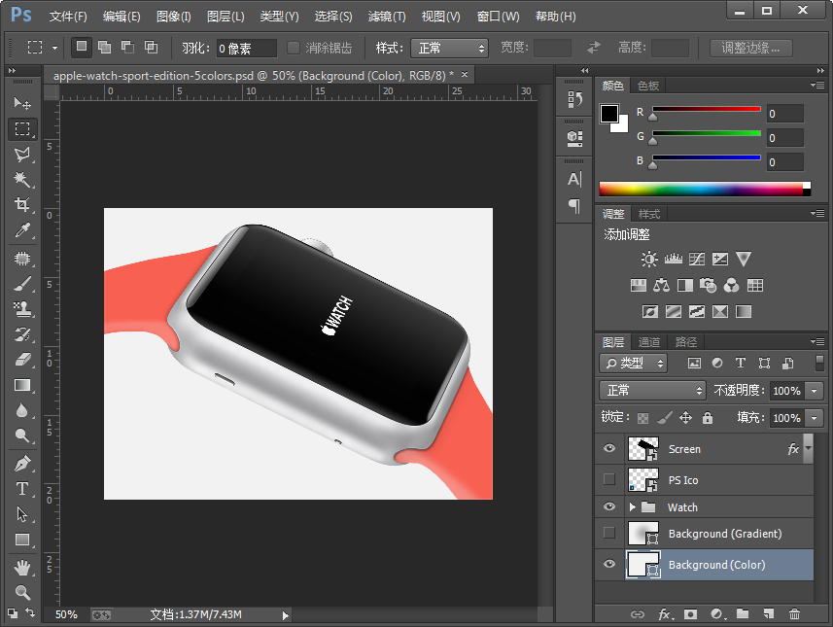This screenshot has height=627, width=833.
Task: Activate the Gradient tool
Action: (x=22, y=385)
